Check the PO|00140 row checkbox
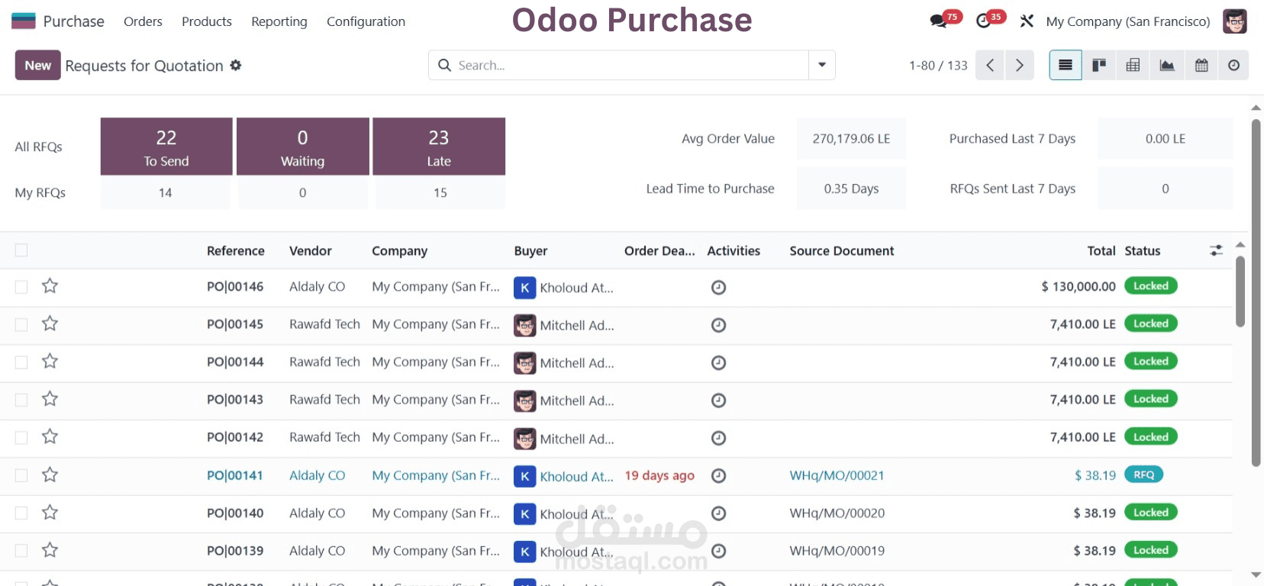Viewport: 1264px width, 586px height. (21, 513)
